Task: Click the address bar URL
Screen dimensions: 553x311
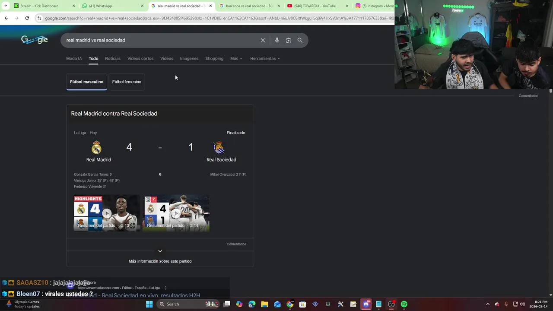Action: click(219, 18)
